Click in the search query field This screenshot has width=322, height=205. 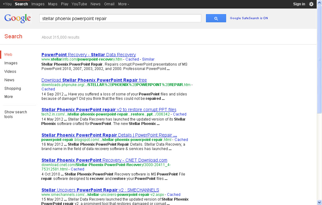click(120, 18)
